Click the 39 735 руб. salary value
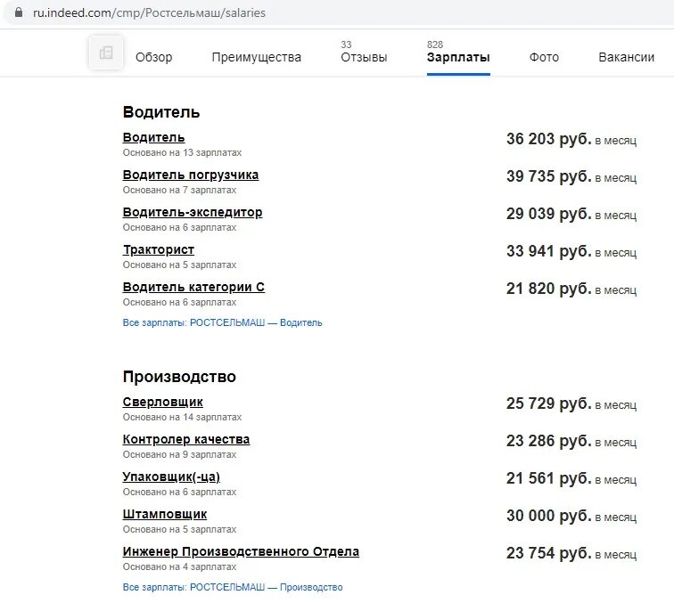Image resolution: width=674 pixels, height=603 pixels. click(549, 176)
